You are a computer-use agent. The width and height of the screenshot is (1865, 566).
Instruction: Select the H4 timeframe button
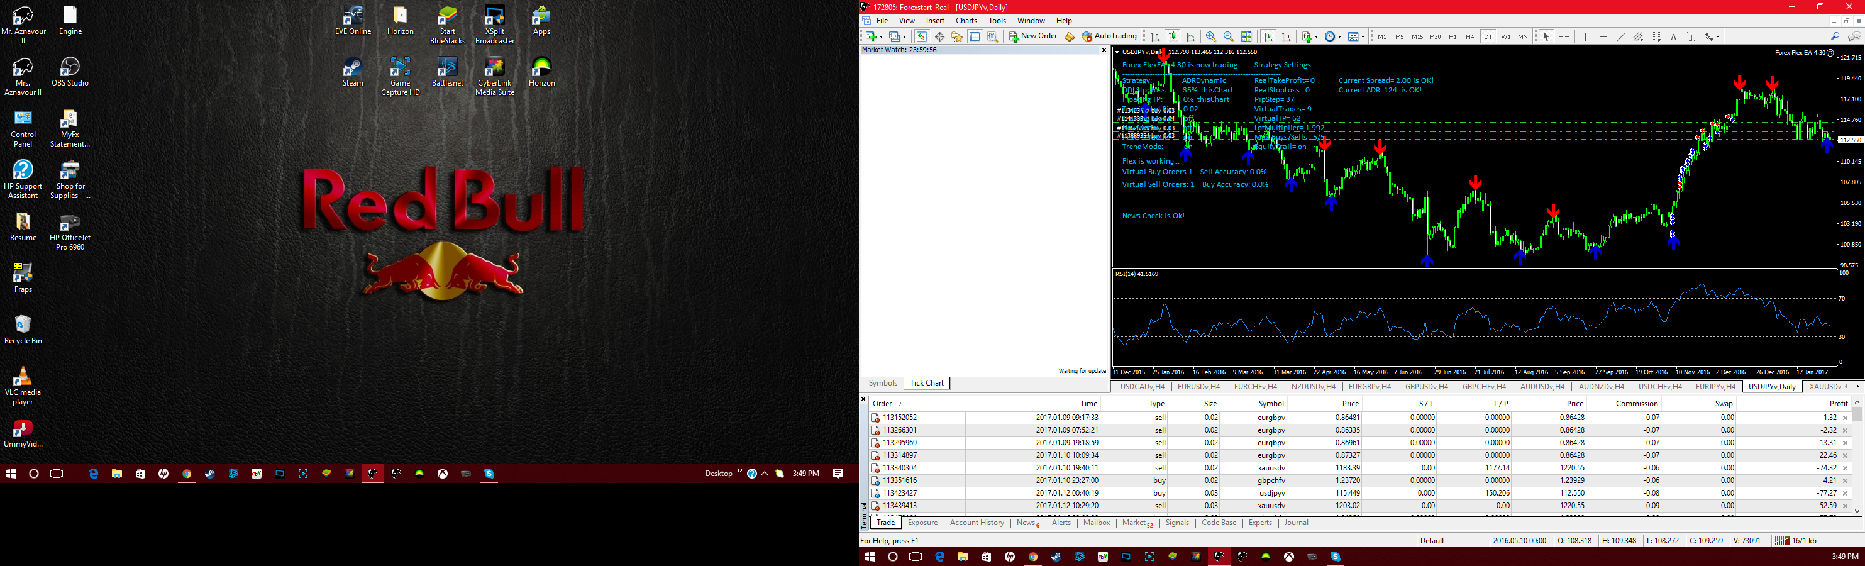(1470, 36)
